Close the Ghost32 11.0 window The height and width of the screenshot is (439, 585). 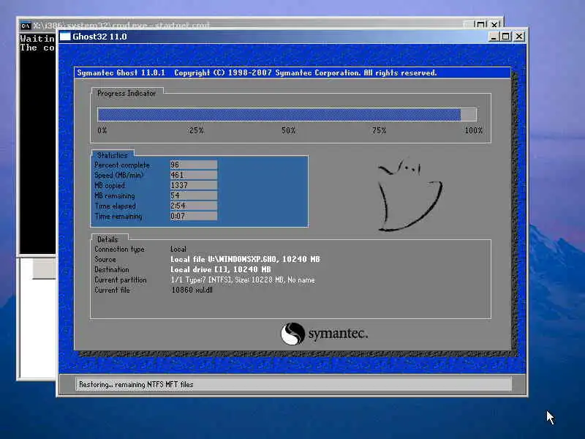(x=519, y=37)
